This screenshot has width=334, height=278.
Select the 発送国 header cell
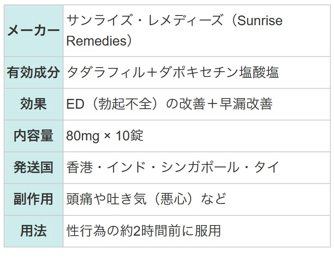click(34, 168)
